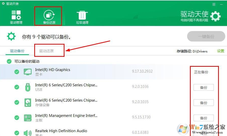Image resolution: width=227 pixels, height=136 pixels.
Task: Switch to the 驱动还原 tab
Action: 46,51
